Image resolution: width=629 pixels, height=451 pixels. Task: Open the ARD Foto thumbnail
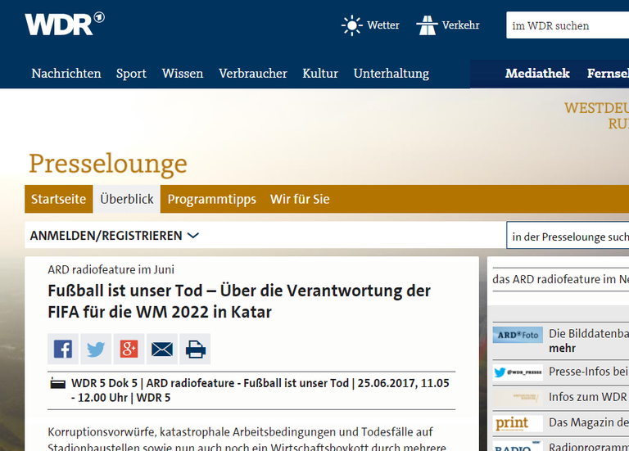tap(518, 335)
